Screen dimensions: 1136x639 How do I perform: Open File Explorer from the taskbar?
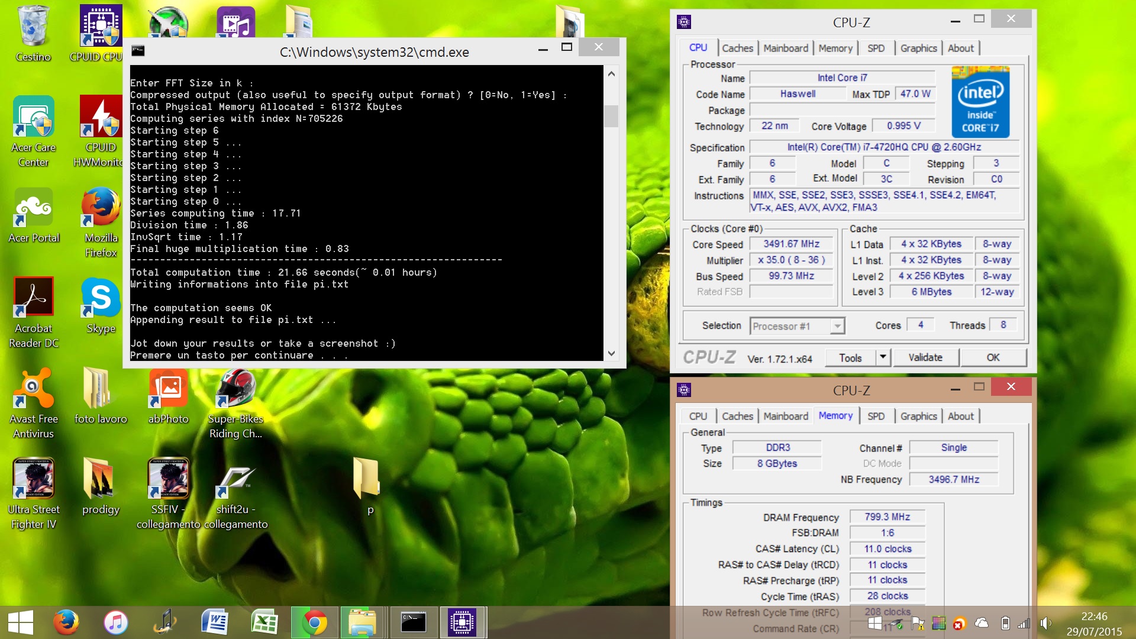[362, 622]
